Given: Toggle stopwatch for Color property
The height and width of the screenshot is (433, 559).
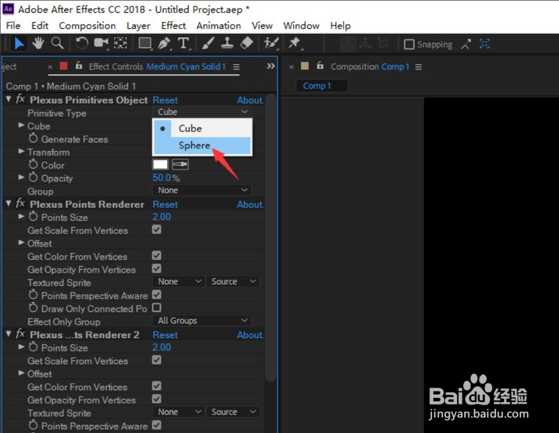Looking at the screenshot, I should pyautogui.click(x=33, y=164).
